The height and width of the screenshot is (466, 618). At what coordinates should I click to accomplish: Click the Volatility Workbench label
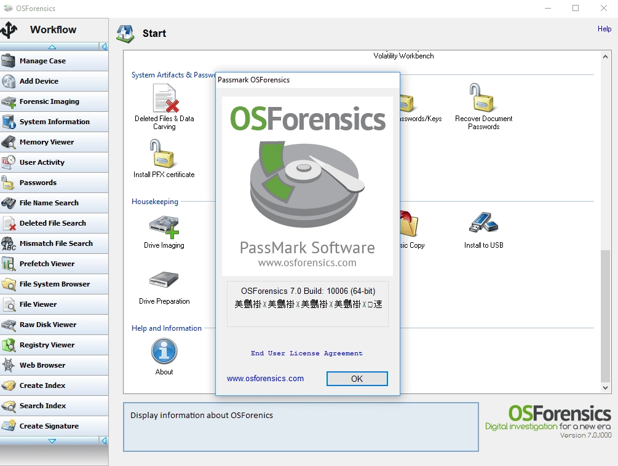[403, 56]
